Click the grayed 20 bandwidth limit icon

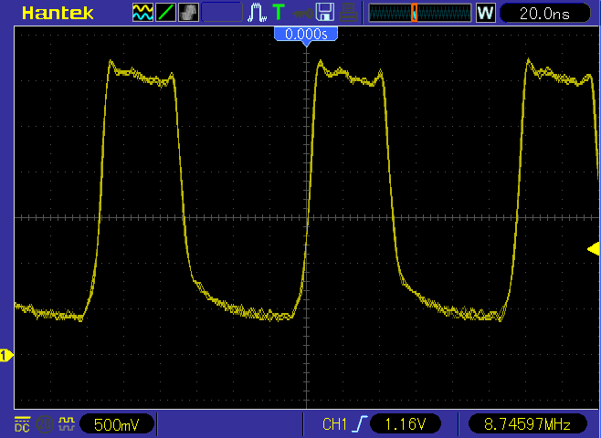click(x=44, y=423)
